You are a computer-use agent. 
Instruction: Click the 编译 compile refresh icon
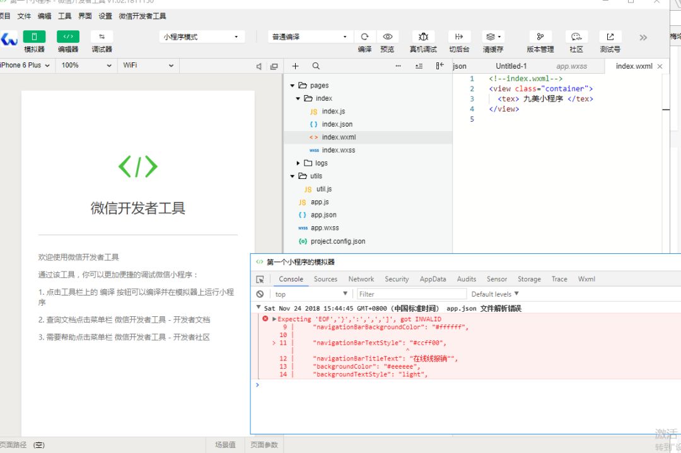pos(365,37)
